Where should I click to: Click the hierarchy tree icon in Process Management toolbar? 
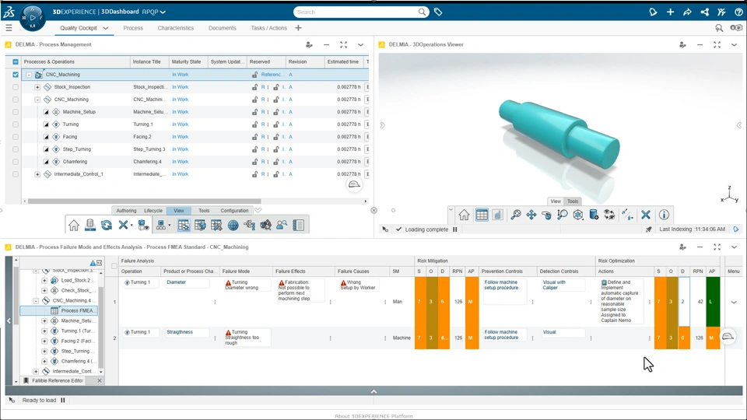coord(249,226)
